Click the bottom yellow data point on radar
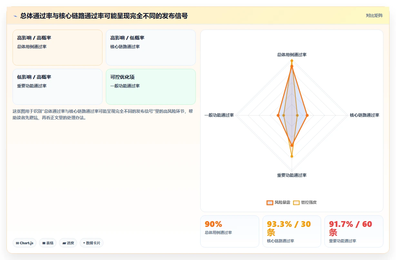The height and width of the screenshot is (260, 396). point(292,157)
